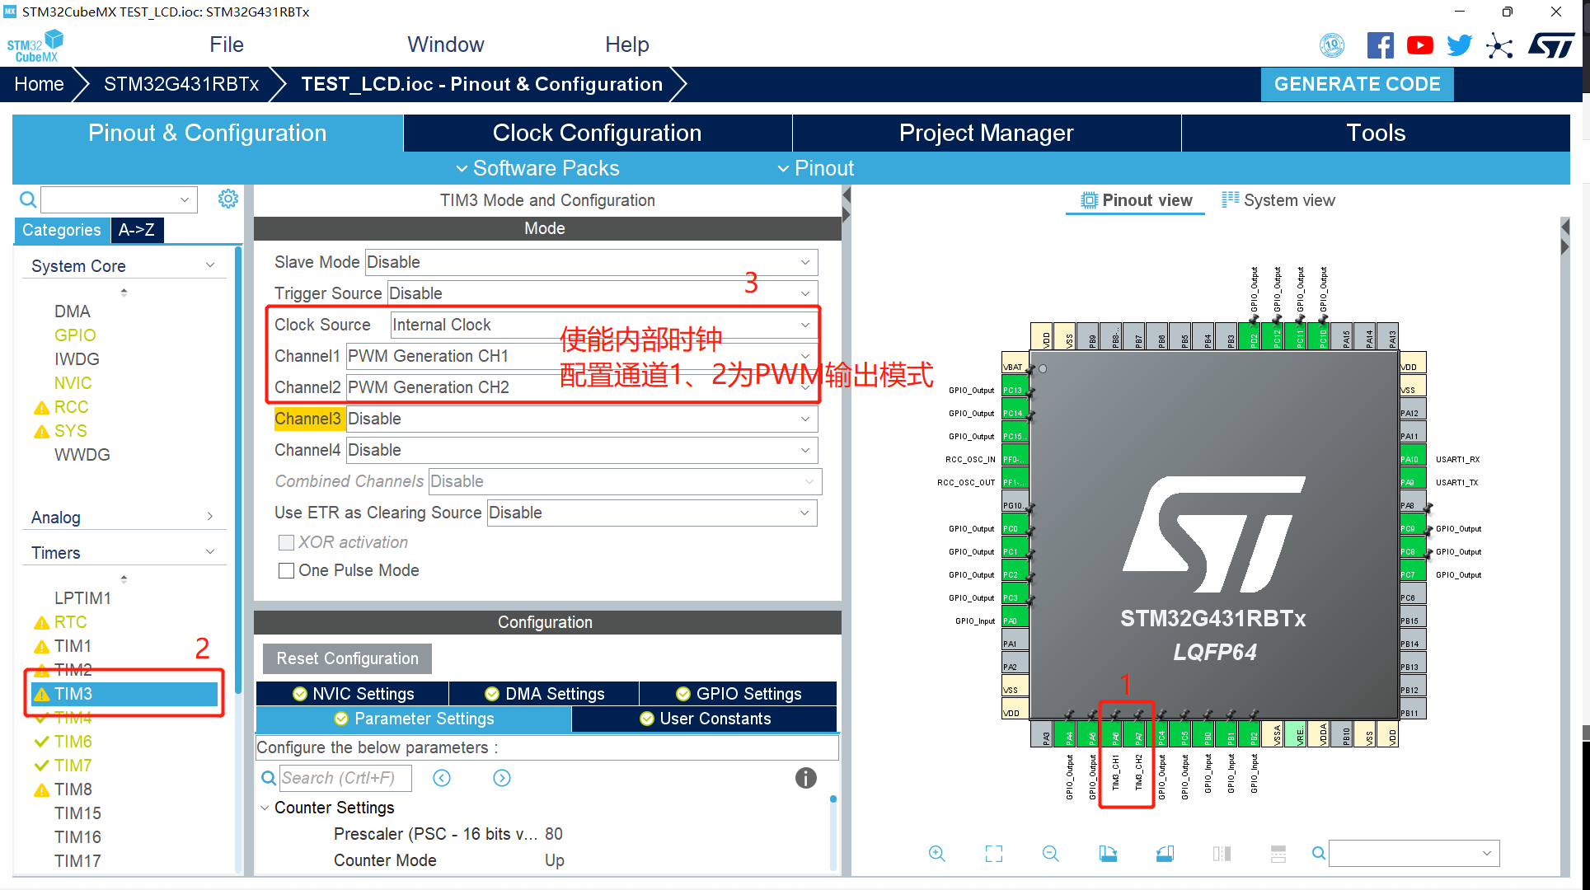Open the Channel1 mode dropdown
Screen dimensions: 1590x890
[582, 356]
